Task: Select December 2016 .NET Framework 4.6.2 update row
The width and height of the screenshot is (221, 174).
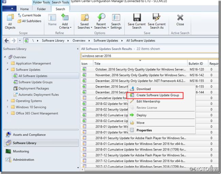Action: pyautogui.click(x=149, y=81)
